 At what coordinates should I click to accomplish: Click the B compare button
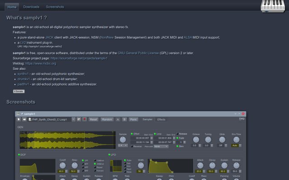[125, 119]
